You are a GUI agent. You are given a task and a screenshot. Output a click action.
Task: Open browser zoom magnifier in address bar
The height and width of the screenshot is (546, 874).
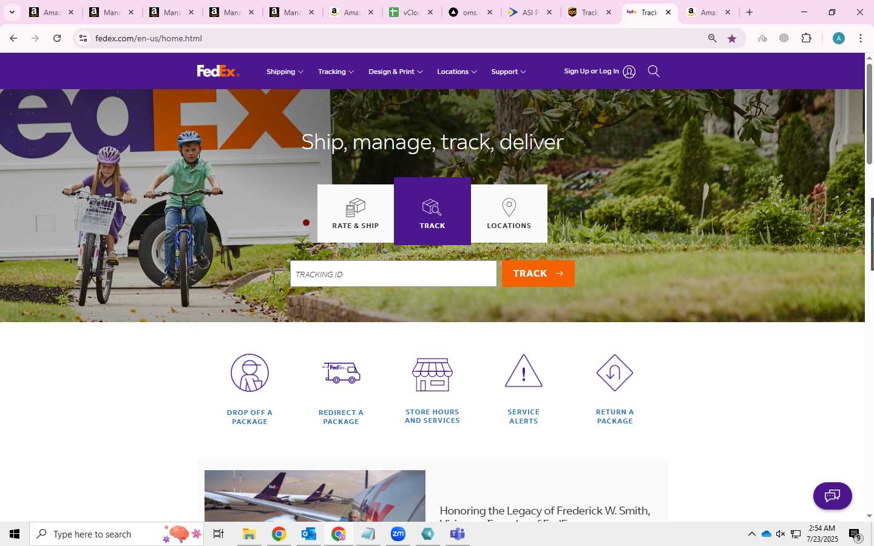[x=713, y=38]
